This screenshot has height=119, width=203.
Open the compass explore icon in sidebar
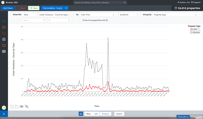click(4, 39)
